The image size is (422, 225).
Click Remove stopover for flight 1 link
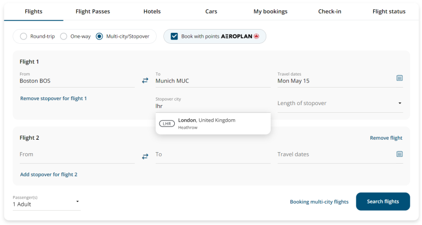point(54,99)
